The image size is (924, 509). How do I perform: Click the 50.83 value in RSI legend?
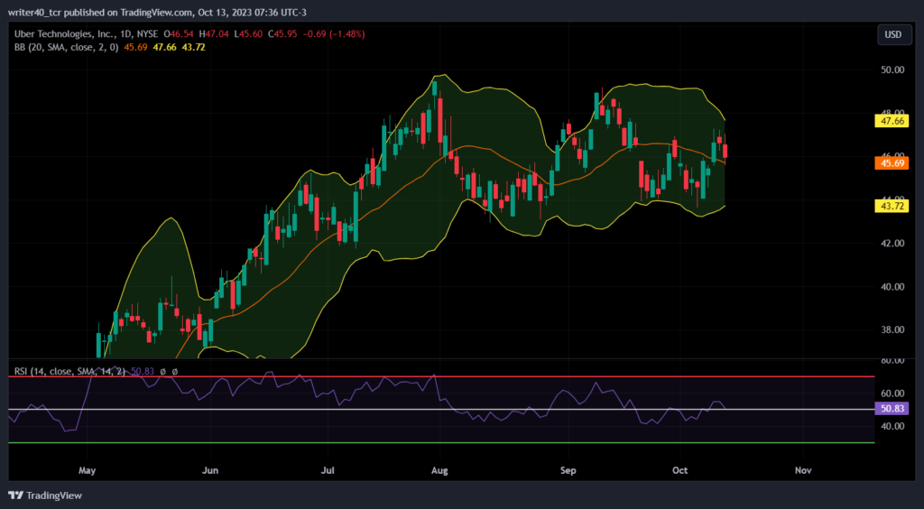[143, 372]
